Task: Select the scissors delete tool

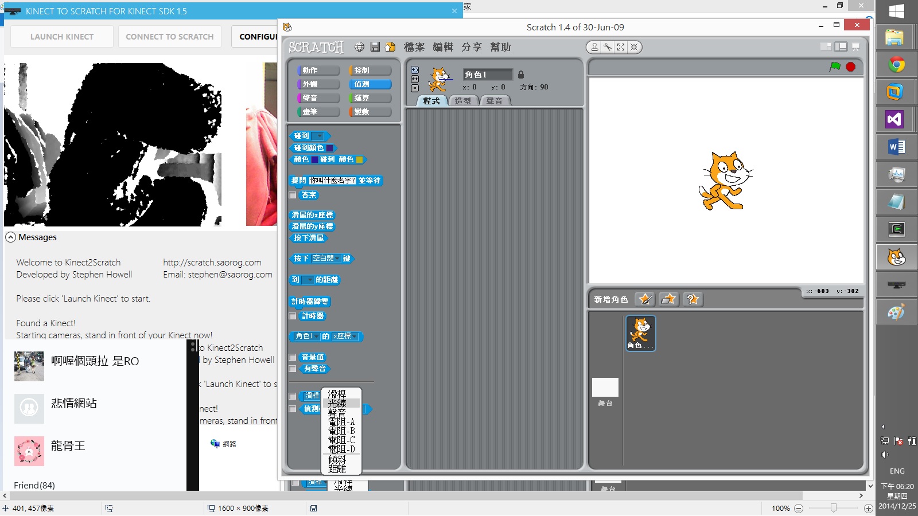Action: coord(608,47)
